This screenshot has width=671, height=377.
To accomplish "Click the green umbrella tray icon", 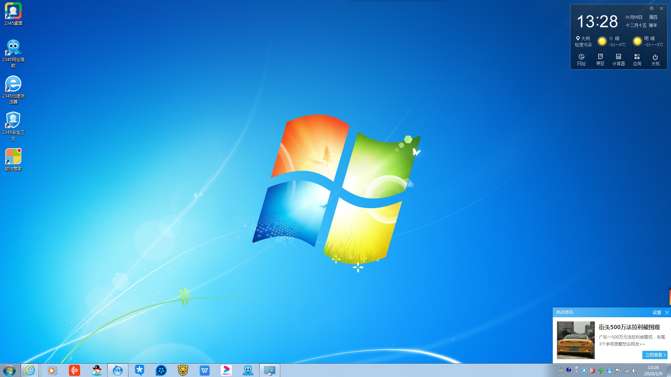I will 601,370.
